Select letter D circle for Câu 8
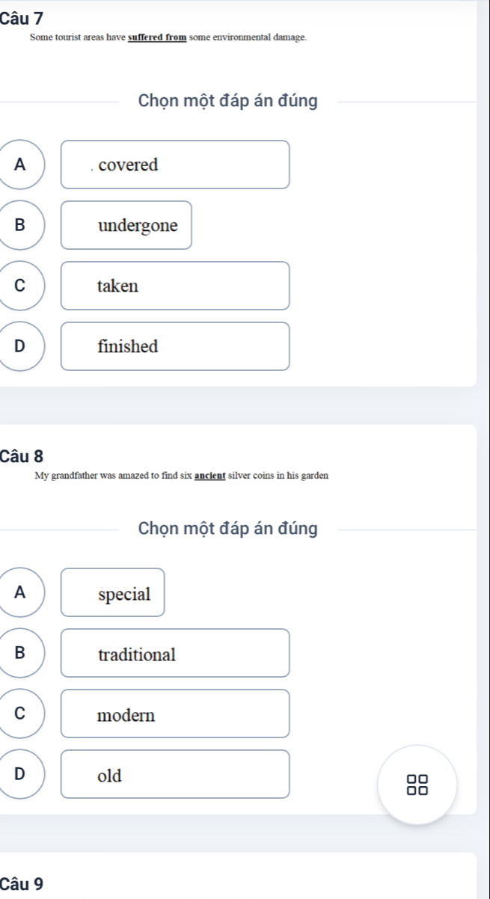The height and width of the screenshot is (899, 490). pyautogui.click(x=20, y=774)
